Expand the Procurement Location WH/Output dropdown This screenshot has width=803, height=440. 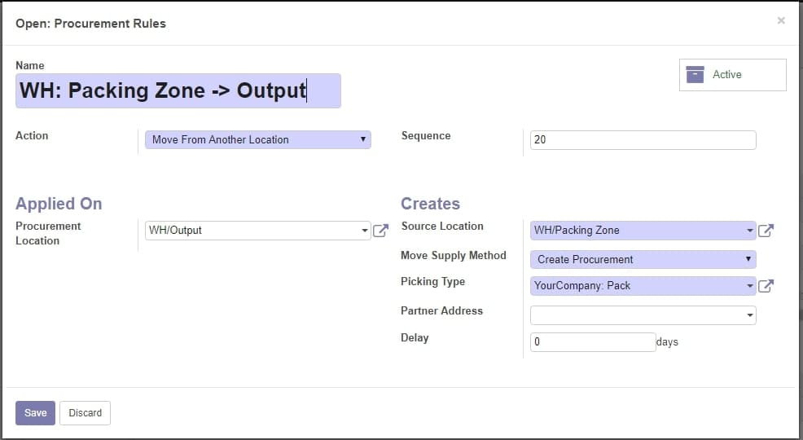pyautogui.click(x=258, y=231)
